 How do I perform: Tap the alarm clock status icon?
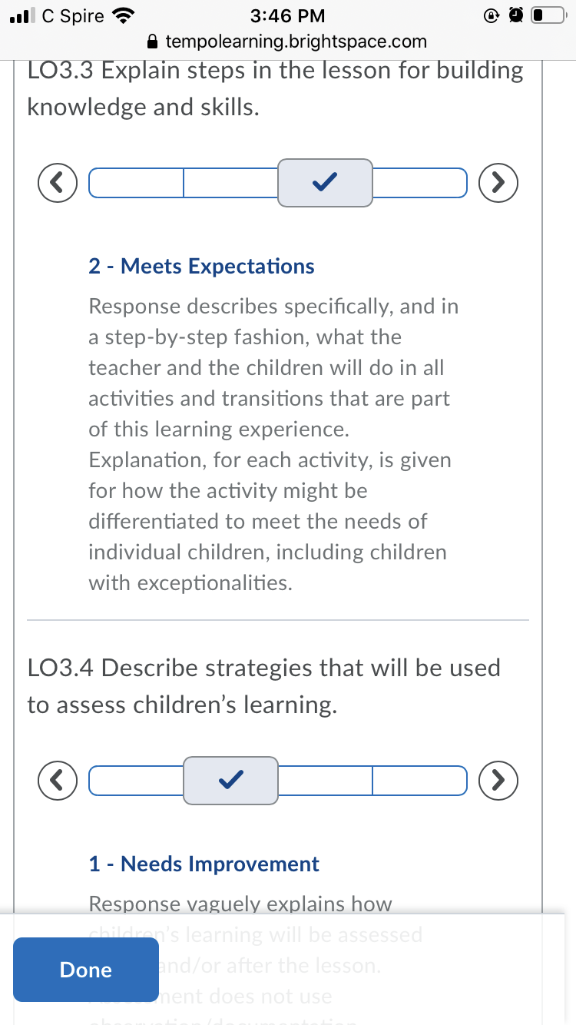515,15
